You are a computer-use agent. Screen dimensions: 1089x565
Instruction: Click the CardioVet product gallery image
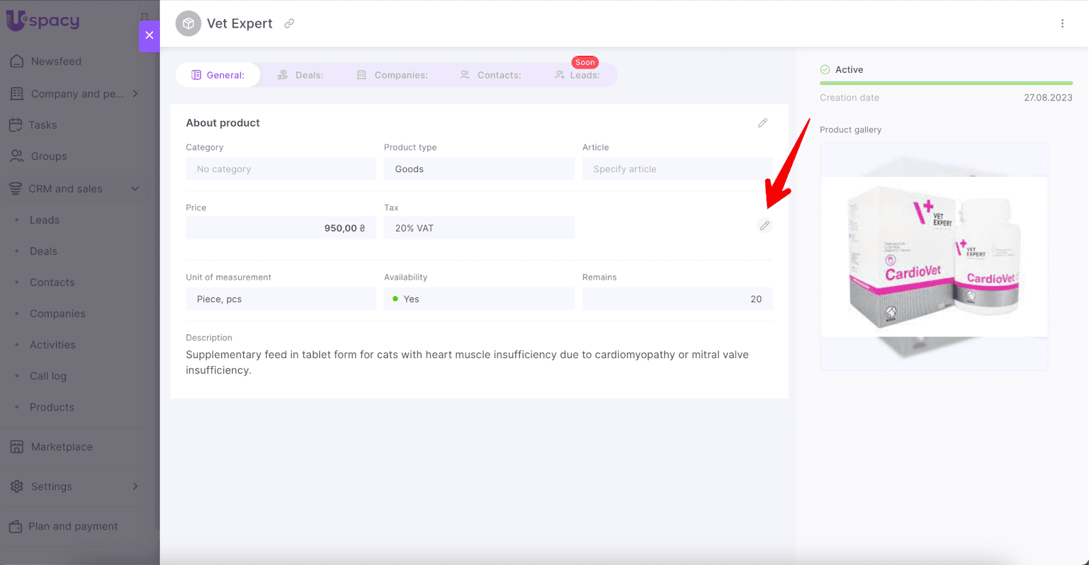934,257
